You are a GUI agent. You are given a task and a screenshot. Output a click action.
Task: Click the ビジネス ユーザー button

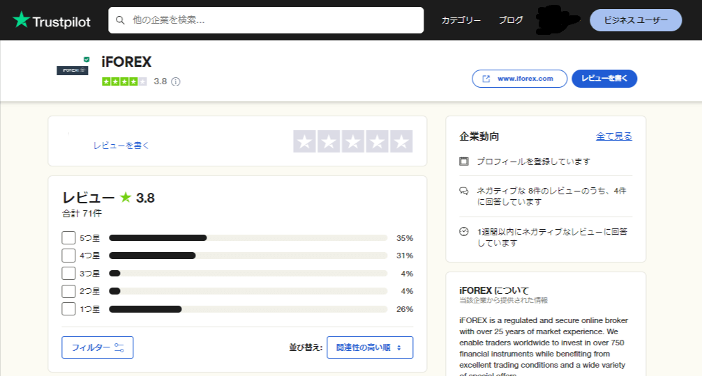636,20
